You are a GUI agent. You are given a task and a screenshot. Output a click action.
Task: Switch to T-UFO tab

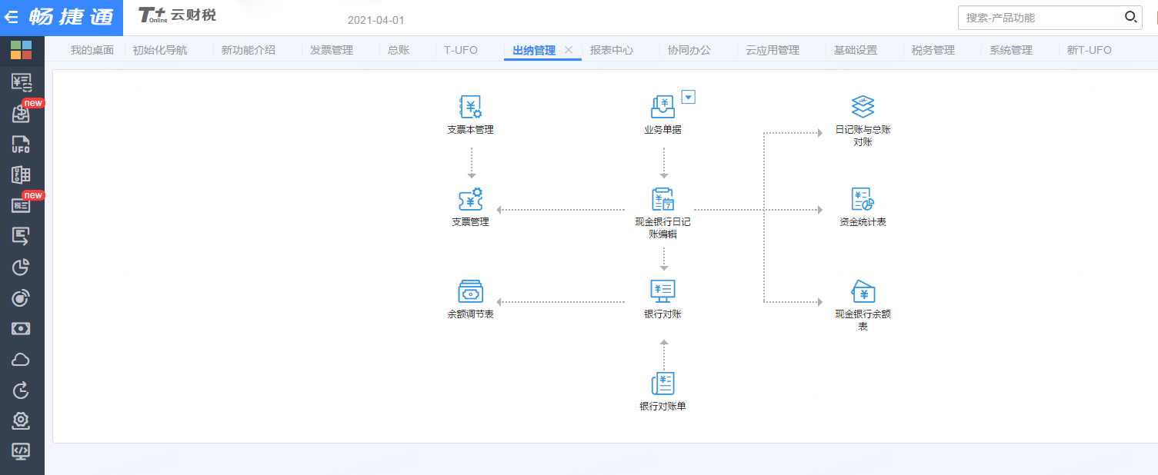point(461,50)
